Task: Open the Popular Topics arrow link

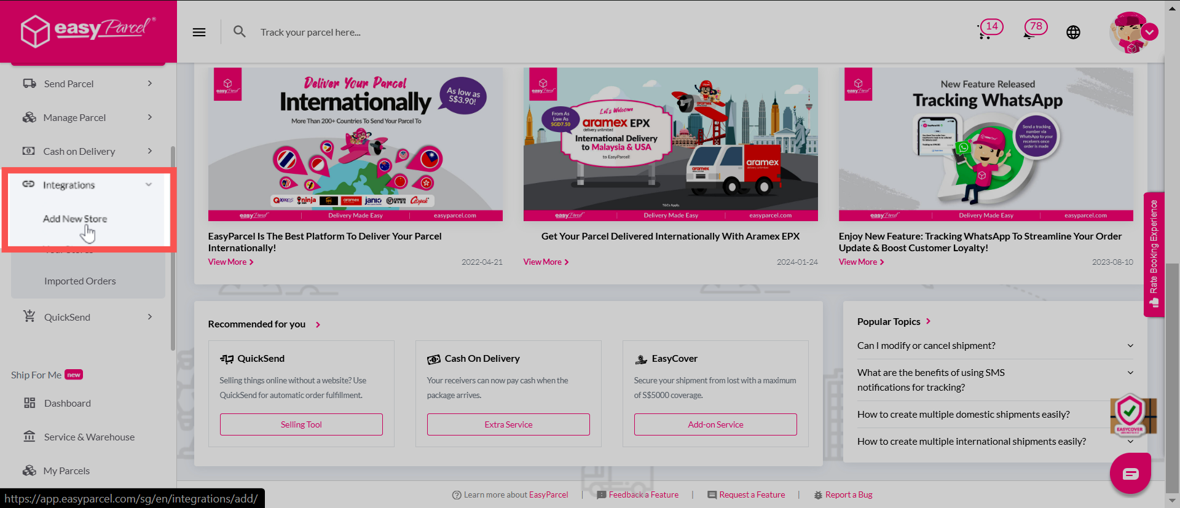Action: tap(928, 321)
